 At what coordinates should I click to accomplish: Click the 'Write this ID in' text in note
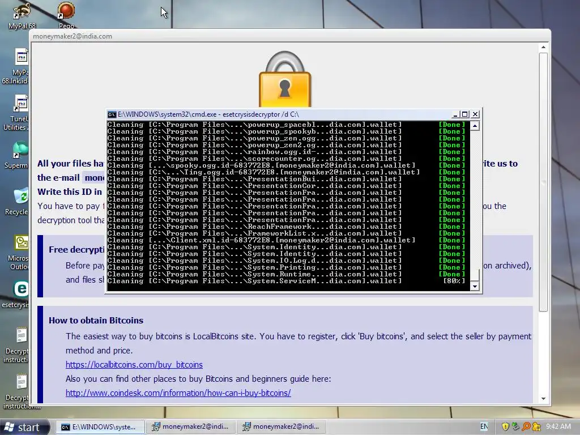click(70, 191)
